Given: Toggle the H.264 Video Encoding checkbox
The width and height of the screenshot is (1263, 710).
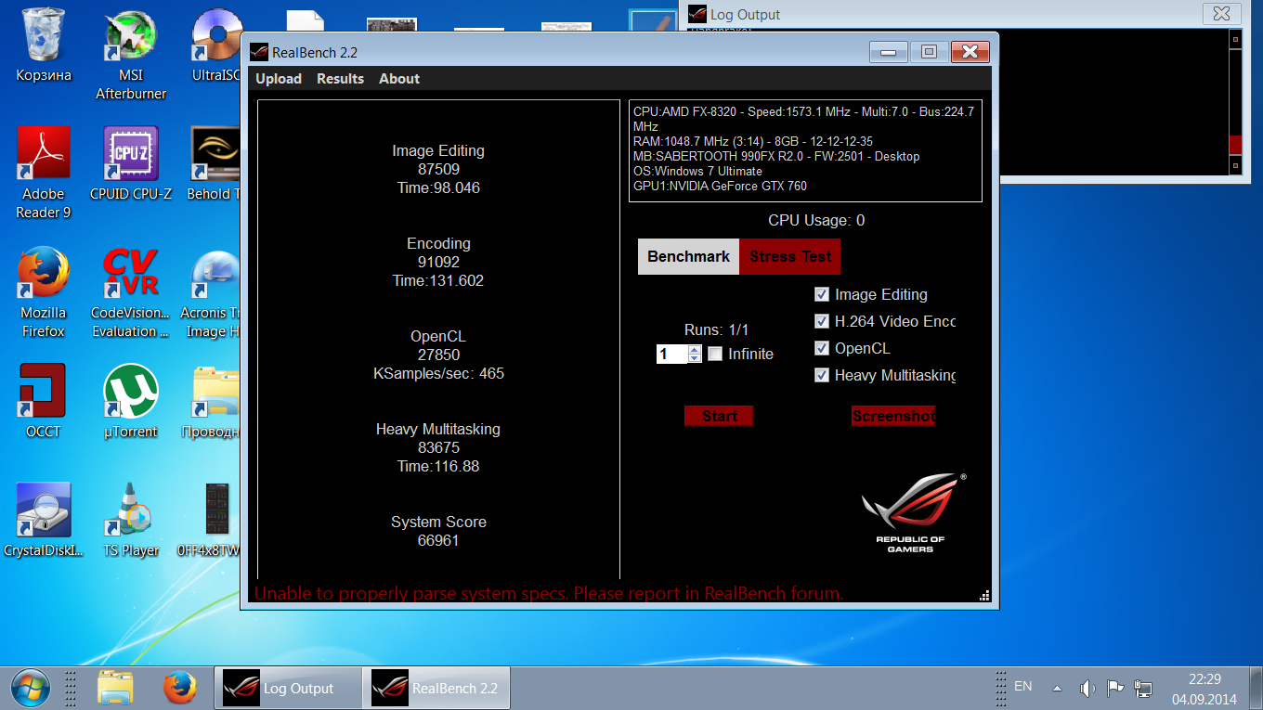Looking at the screenshot, I should [x=821, y=321].
